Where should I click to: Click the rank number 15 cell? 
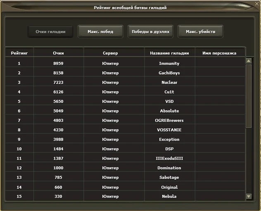tap(19, 197)
